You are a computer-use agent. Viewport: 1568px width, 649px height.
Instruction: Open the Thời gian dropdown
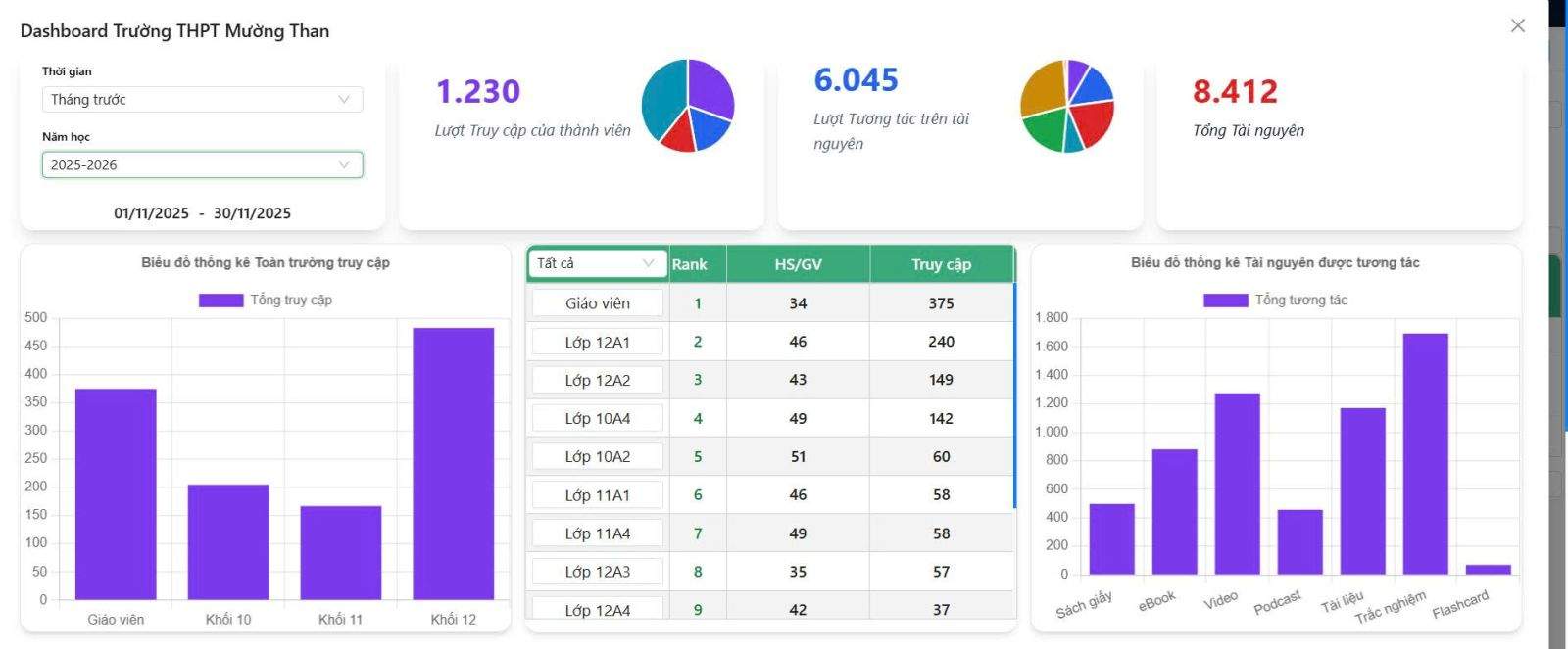[202, 100]
